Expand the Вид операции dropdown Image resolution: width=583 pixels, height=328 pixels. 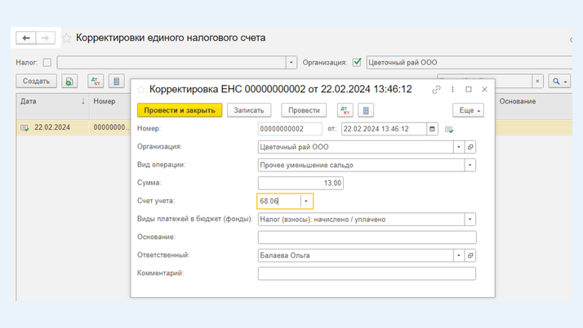click(x=470, y=166)
